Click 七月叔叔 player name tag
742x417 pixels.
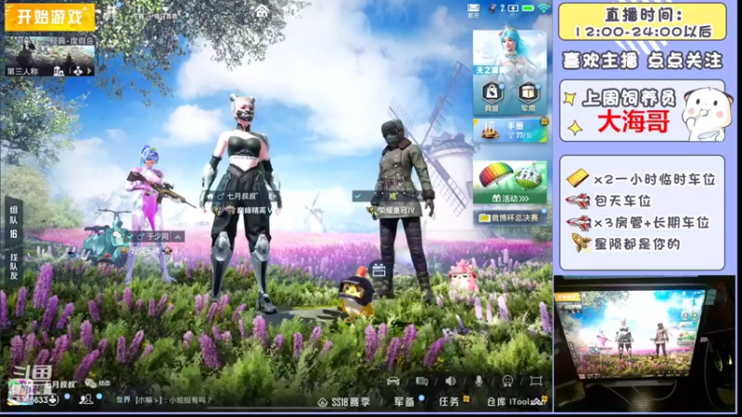tap(242, 196)
